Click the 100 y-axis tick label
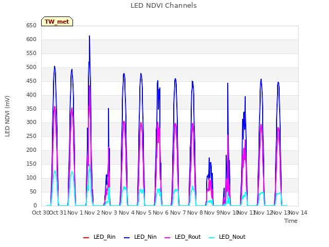The height and width of the screenshot is (247, 329). tap(31, 178)
